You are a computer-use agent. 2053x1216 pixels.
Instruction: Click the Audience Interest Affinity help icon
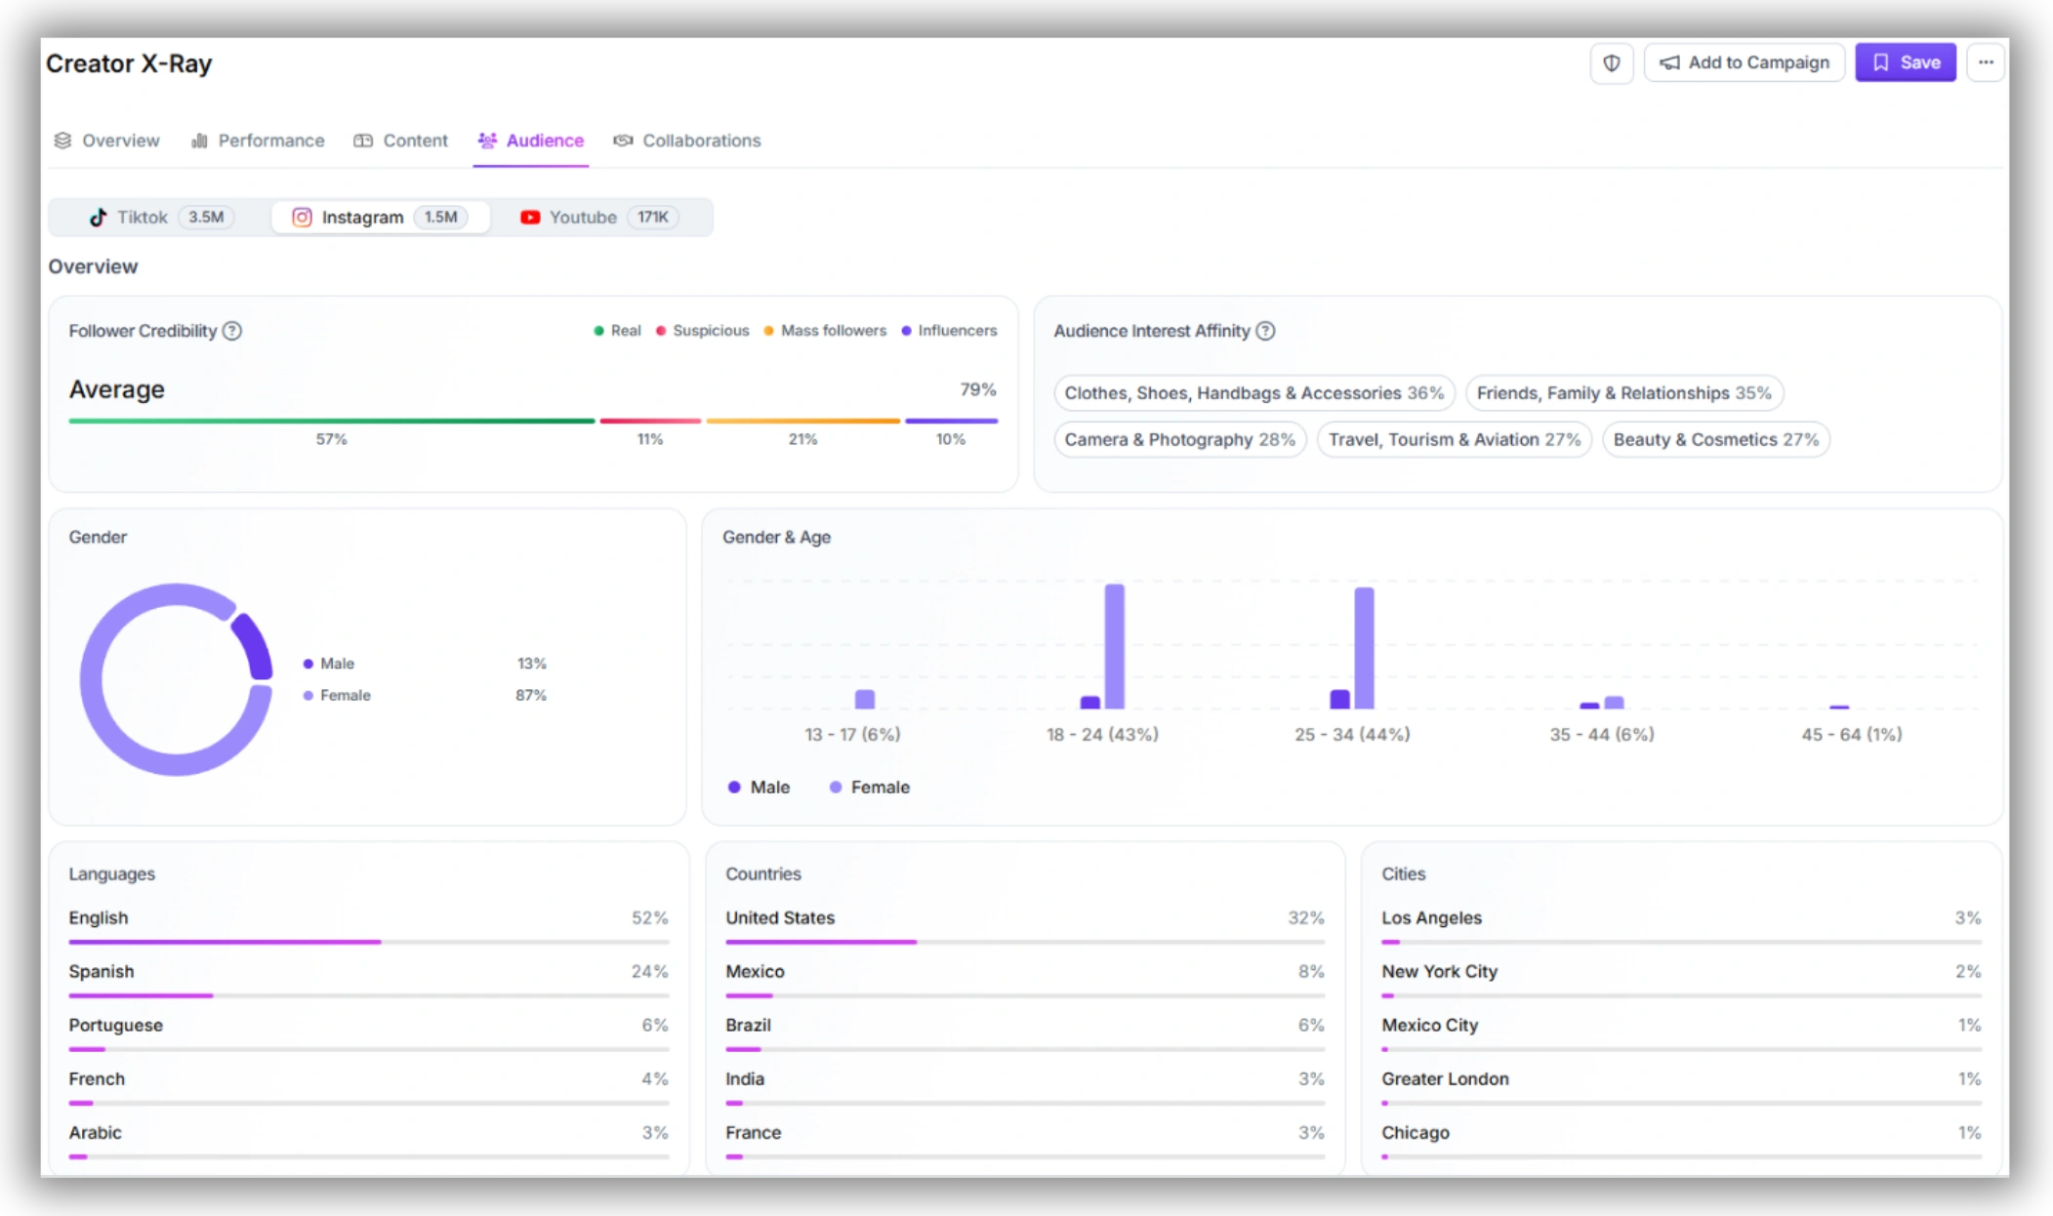pos(1265,331)
